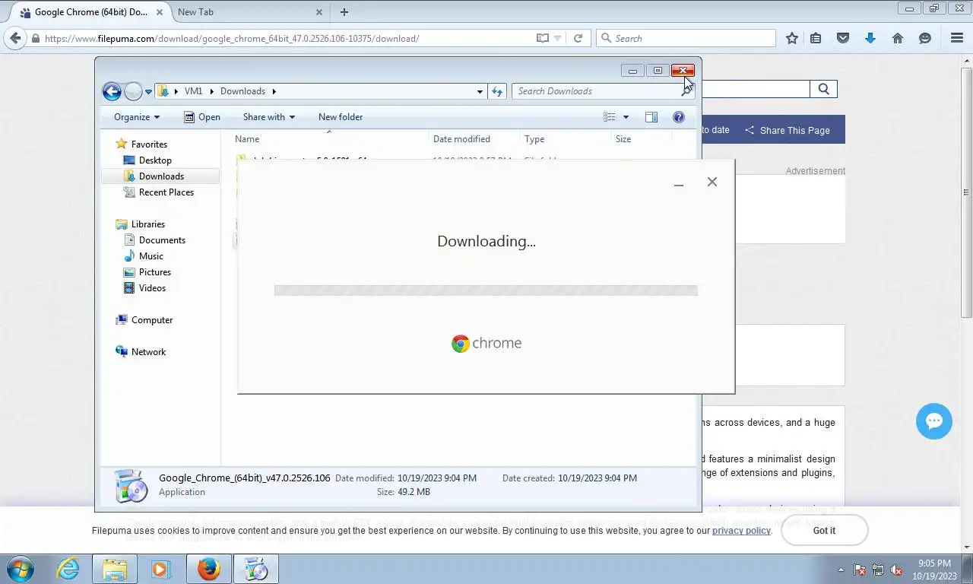Open Music library

tap(151, 256)
